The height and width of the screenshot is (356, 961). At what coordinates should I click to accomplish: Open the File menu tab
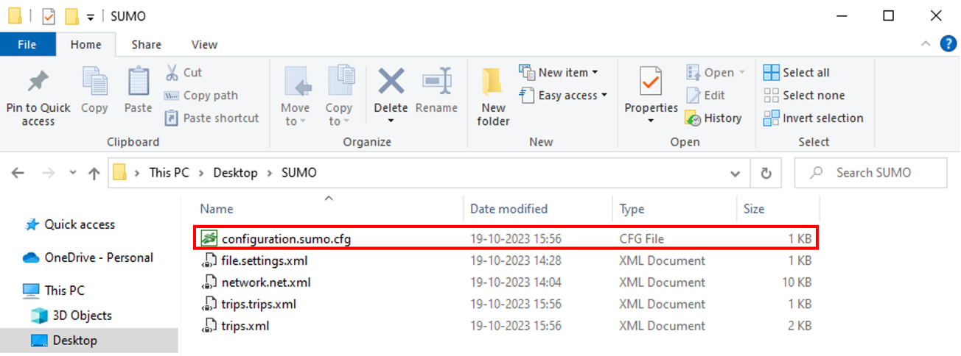[x=27, y=45]
